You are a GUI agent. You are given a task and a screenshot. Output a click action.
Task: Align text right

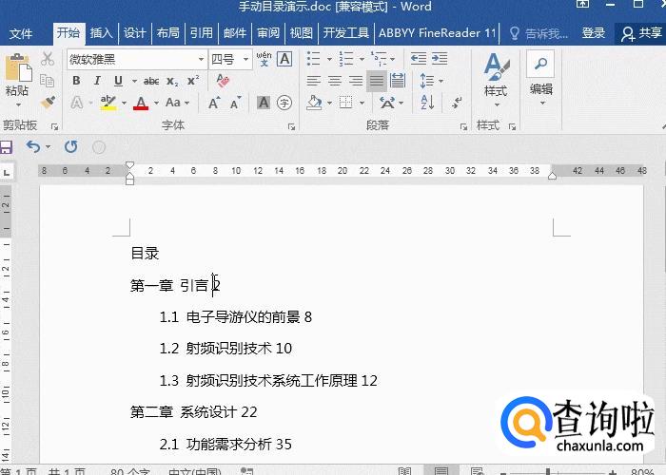point(356,81)
